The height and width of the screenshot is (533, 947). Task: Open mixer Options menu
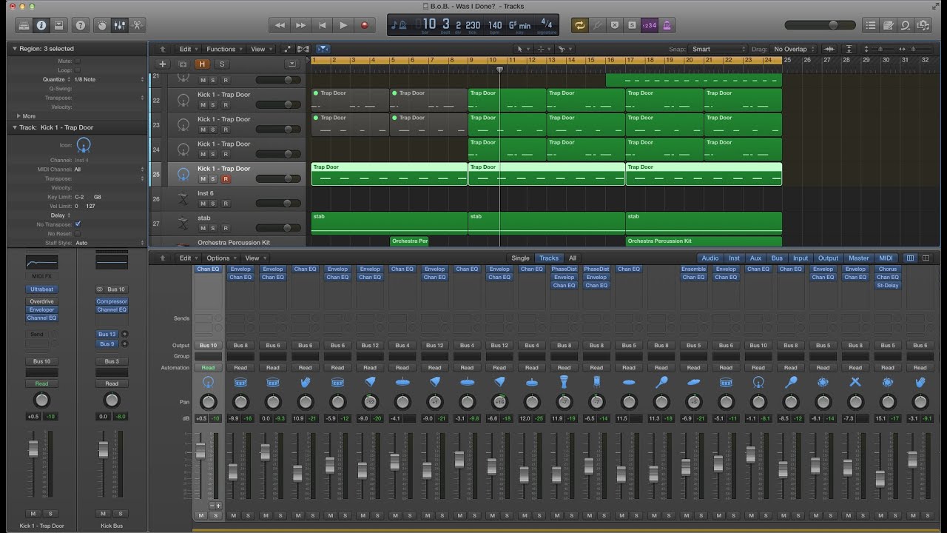click(220, 258)
